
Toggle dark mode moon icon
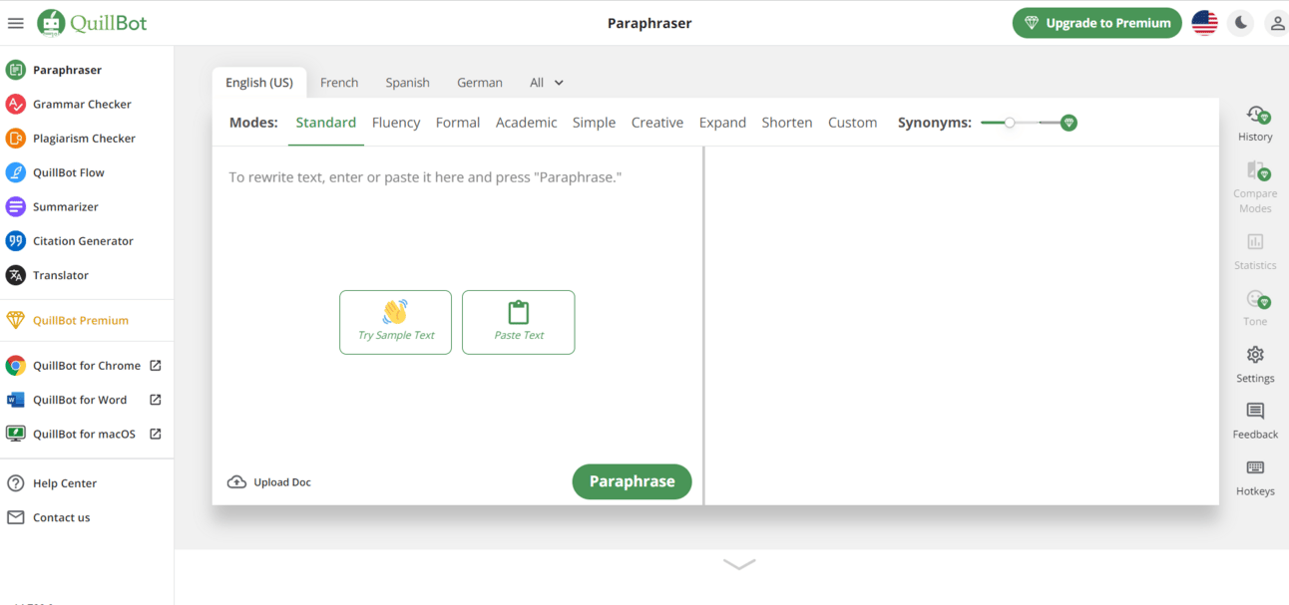(1240, 23)
